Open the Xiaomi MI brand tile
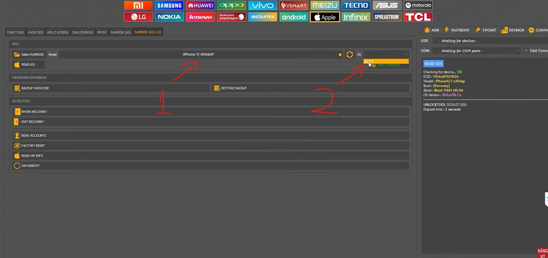This screenshot has width=548, height=258. point(138,5)
